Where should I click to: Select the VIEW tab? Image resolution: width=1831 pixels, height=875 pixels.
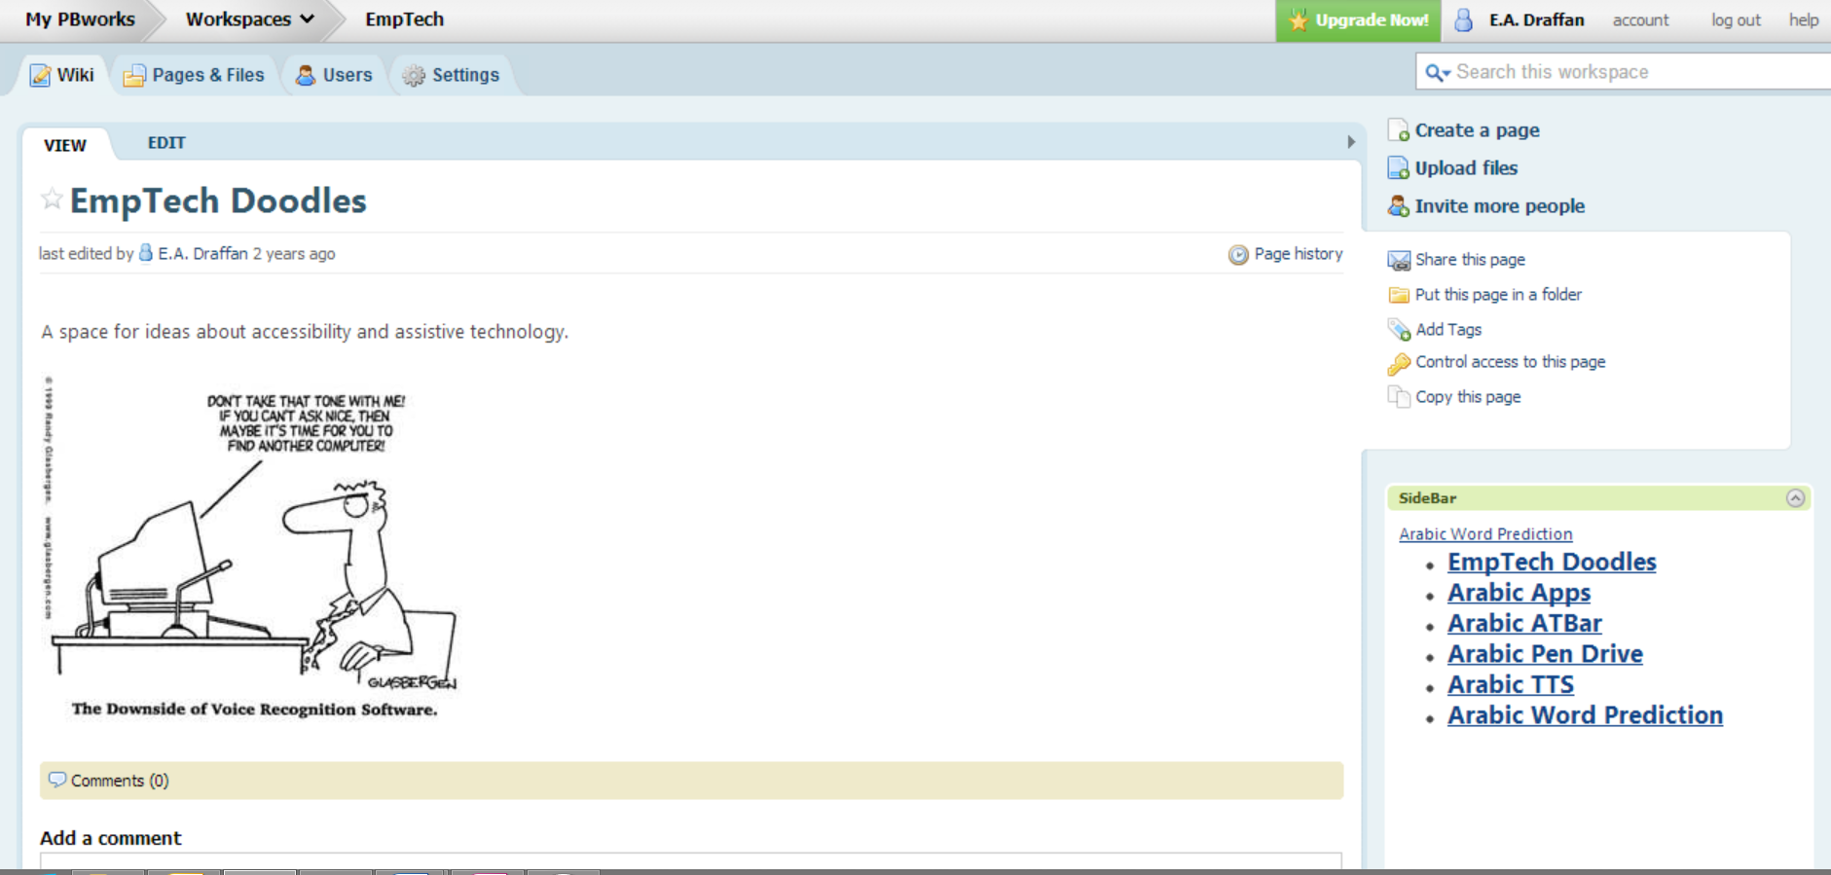point(65,145)
